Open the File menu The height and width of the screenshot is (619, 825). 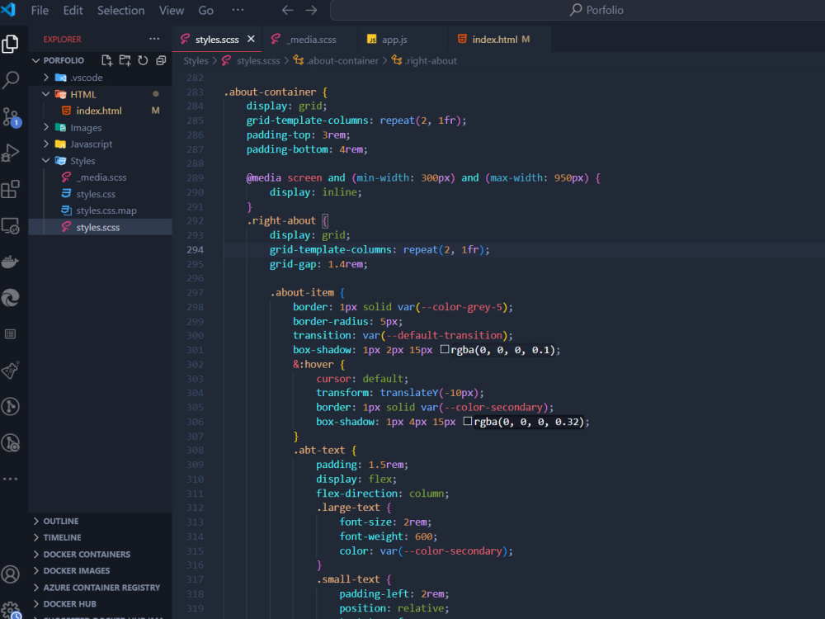[39, 10]
